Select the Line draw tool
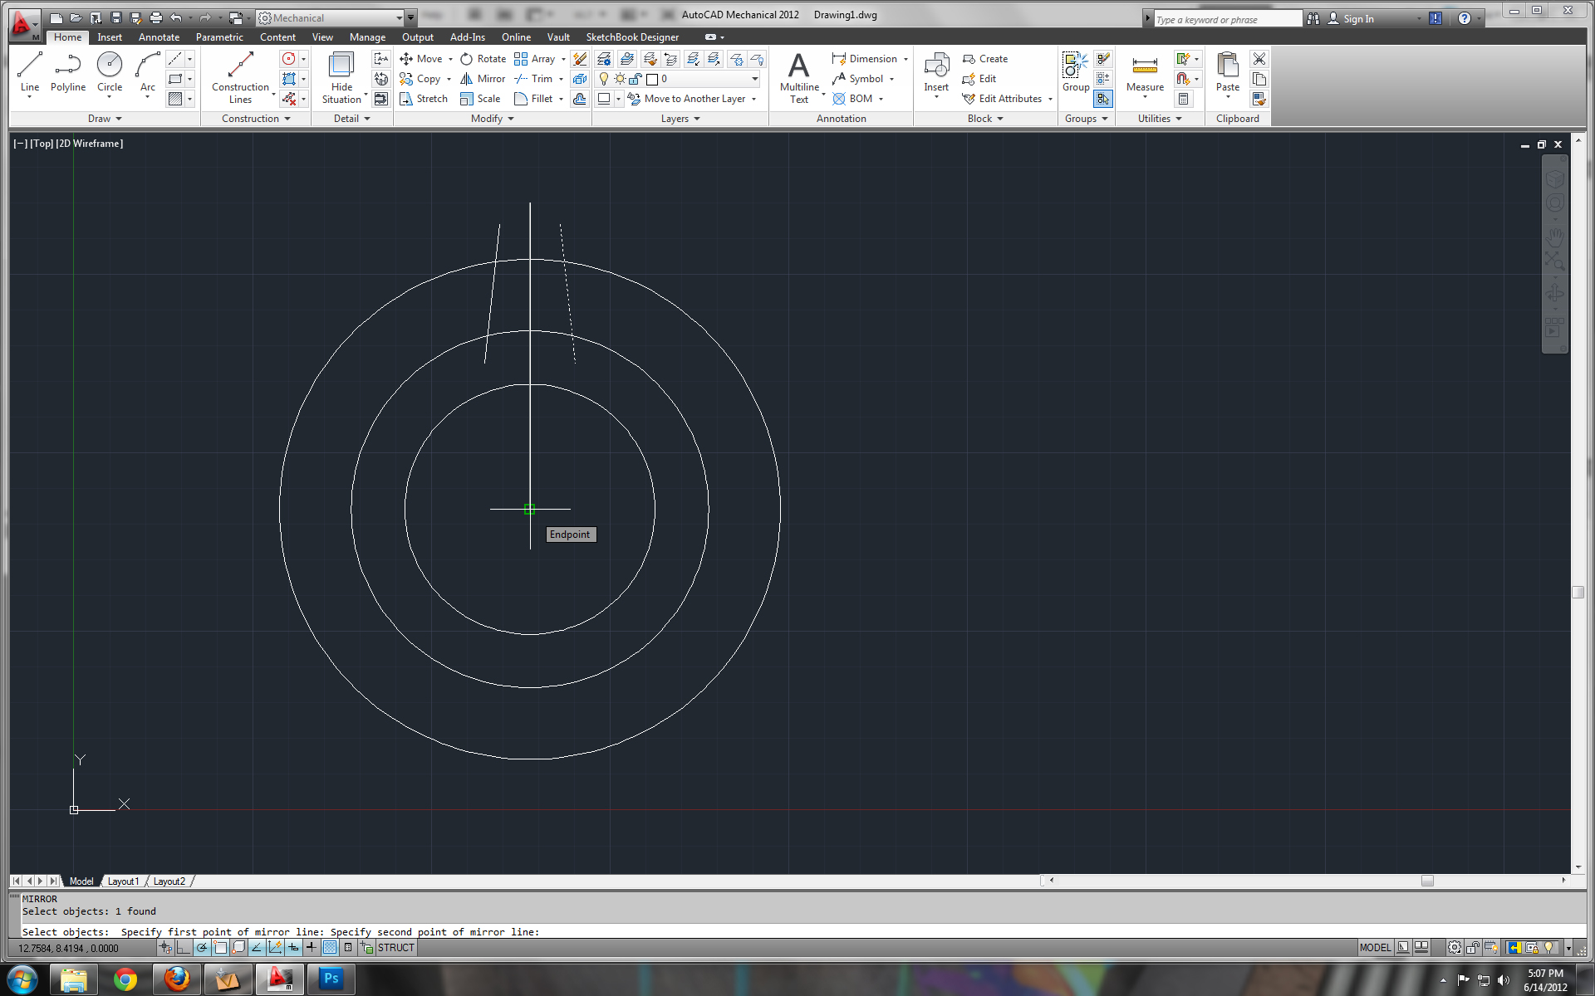The image size is (1595, 996). (29, 73)
